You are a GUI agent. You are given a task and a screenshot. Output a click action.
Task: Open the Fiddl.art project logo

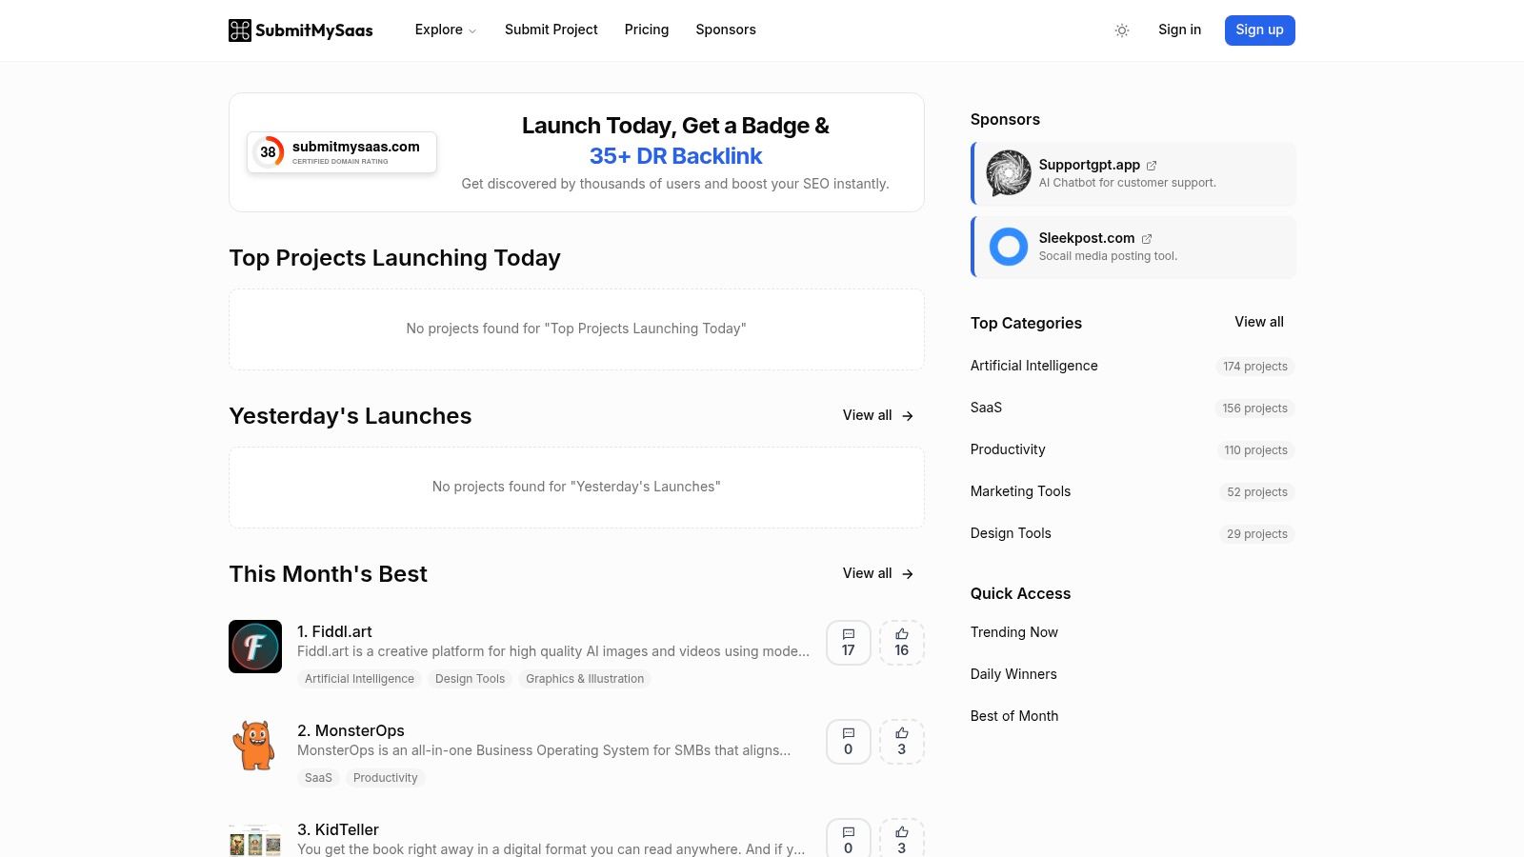point(255,647)
